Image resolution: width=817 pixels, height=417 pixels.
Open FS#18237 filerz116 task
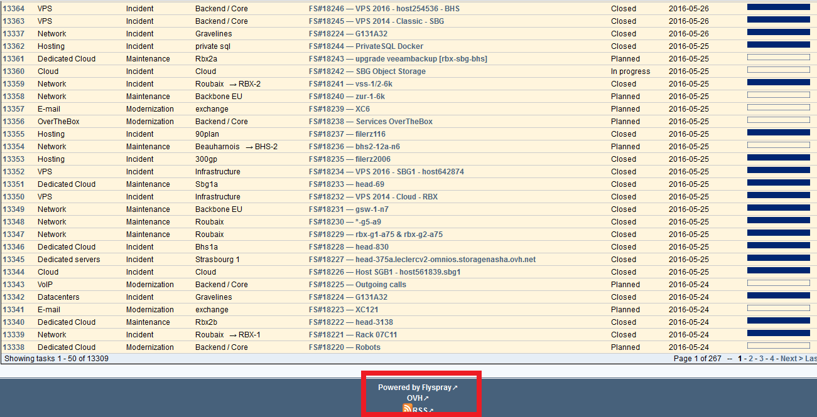point(347,134)
